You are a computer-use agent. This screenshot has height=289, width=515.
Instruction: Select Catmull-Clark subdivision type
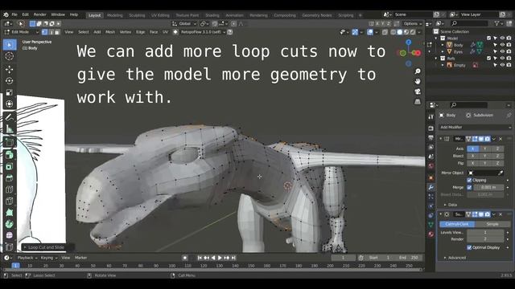pyautogui.click(x=457, y=224)
